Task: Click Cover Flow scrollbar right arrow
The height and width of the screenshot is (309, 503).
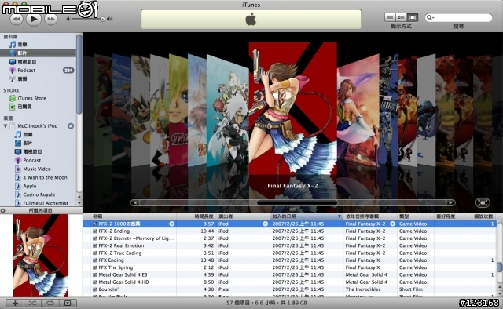Action: click(x=450, y=202)
